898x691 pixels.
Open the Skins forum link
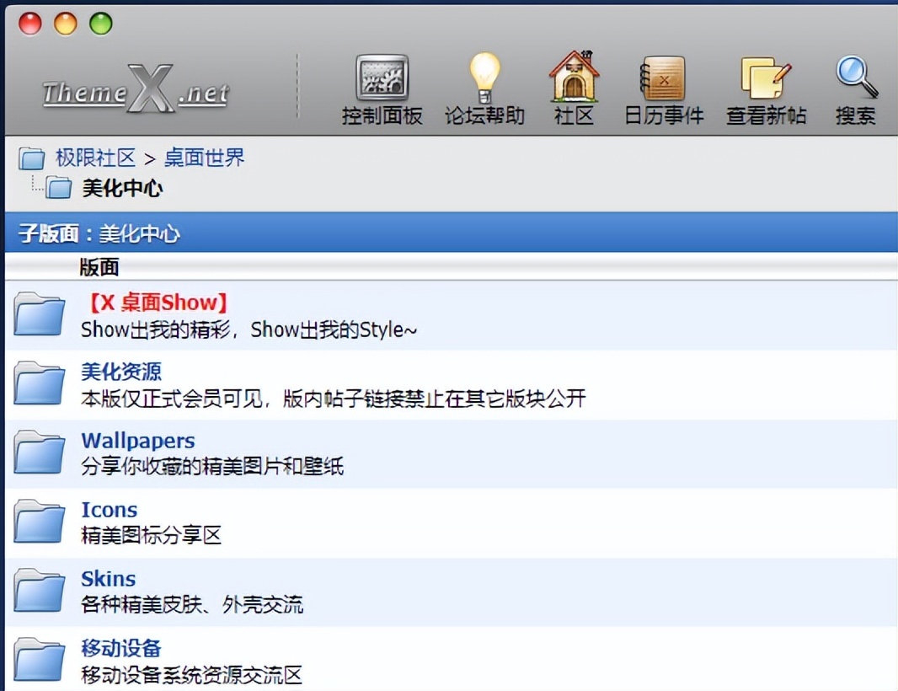pos(108,579)
